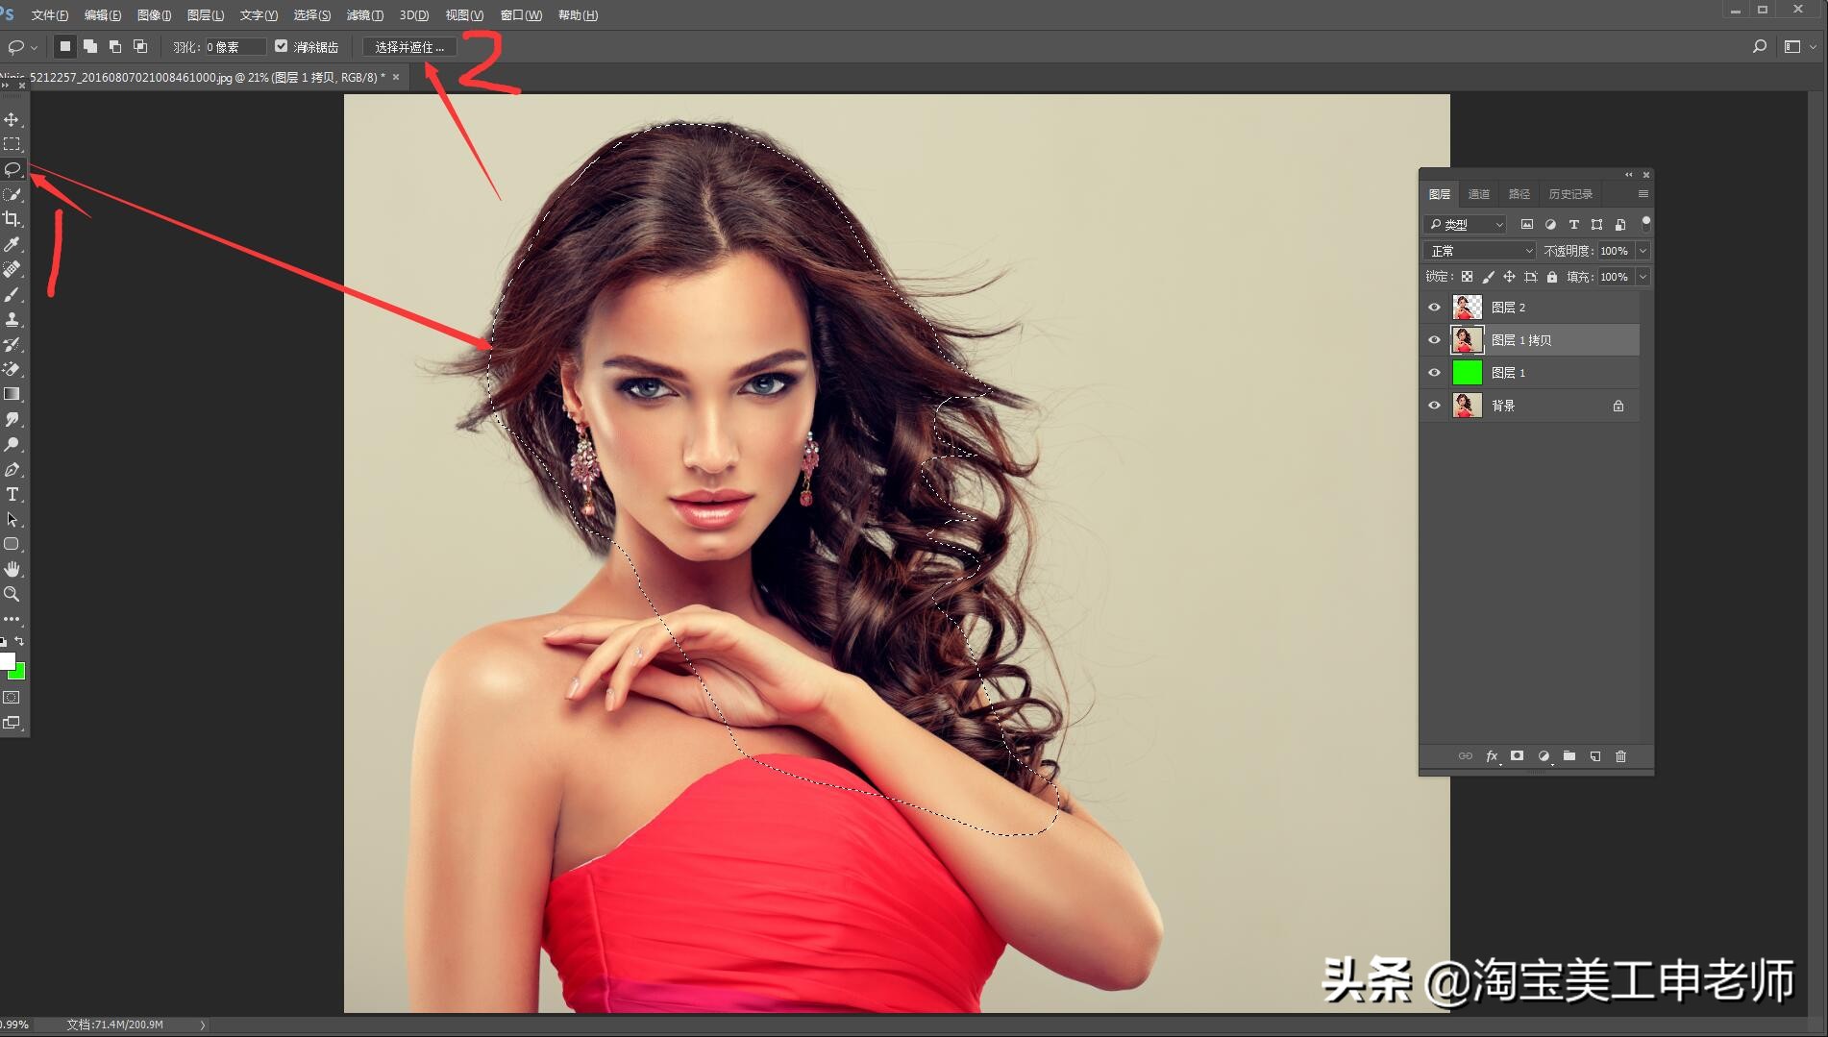Click the Intersect with Selection mode button
The height and width of the screenshot is (1037, 1828).
point(140,46)
